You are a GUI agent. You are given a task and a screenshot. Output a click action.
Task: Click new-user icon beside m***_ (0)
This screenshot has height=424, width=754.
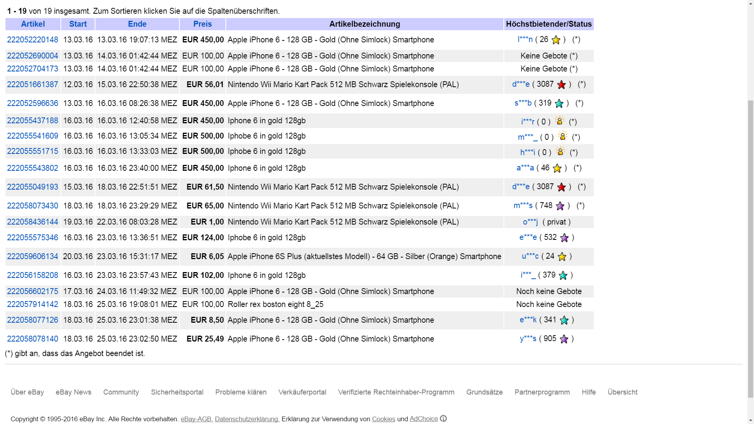coord(563,135)
